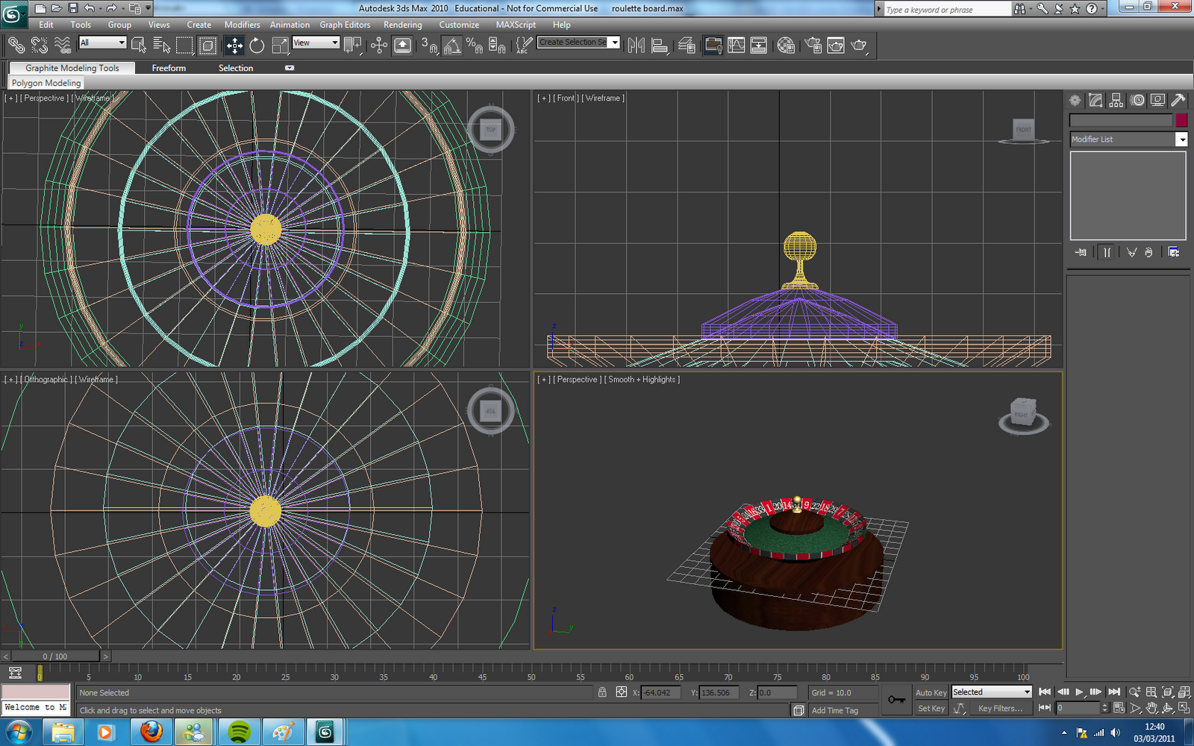
Task: Launch Firefox from the Windows taskbar
Action: [151, 732]
